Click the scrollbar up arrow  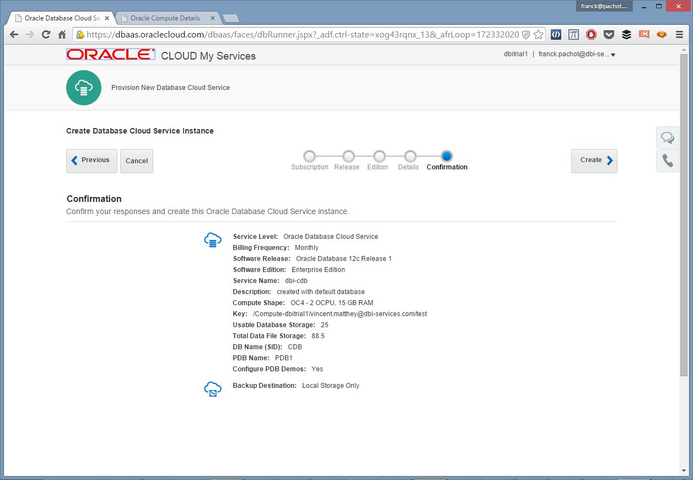[684, 50]
